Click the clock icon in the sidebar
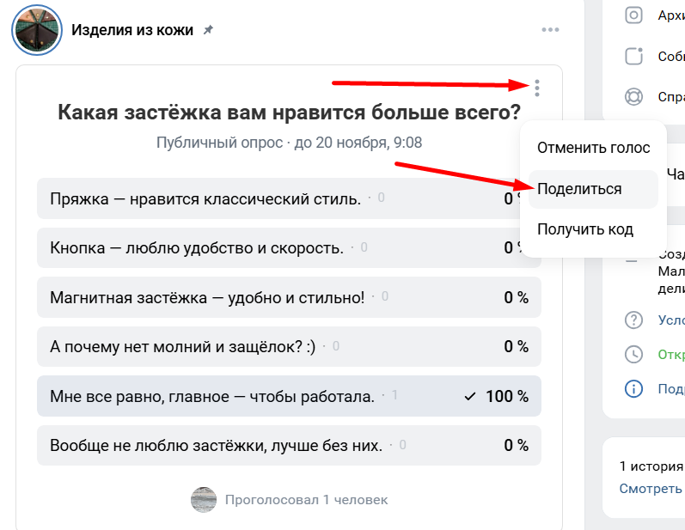The image size is (685, 530). (x=634, y=354)
